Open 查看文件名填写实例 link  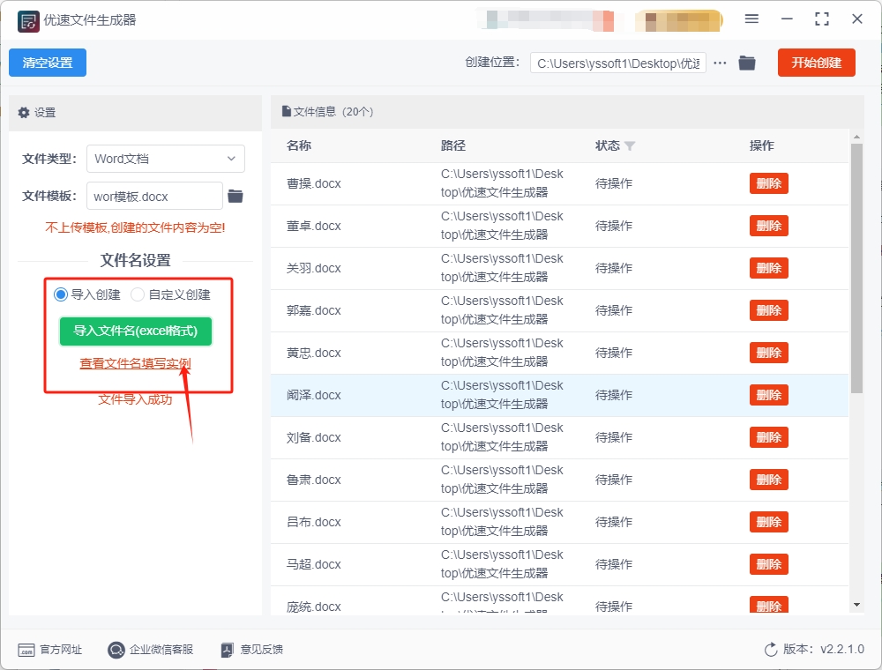pos(135,363)
